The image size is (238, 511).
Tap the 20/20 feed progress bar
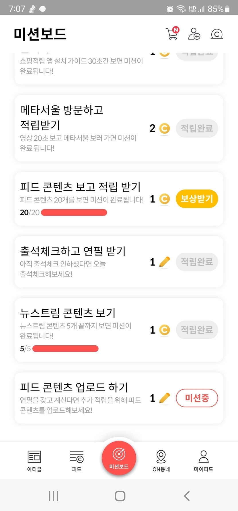(74, 212)
